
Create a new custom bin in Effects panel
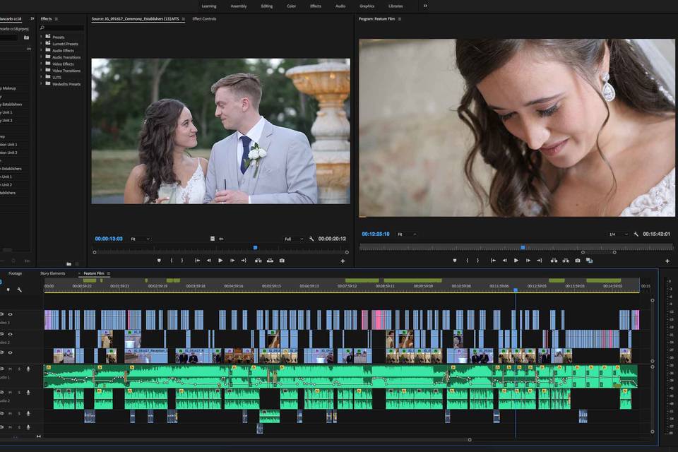pyautogui.click(x=69, y=263)
